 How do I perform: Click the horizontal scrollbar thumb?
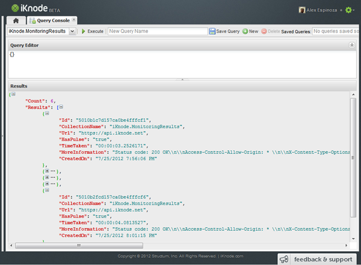click(x=79, y=245)
